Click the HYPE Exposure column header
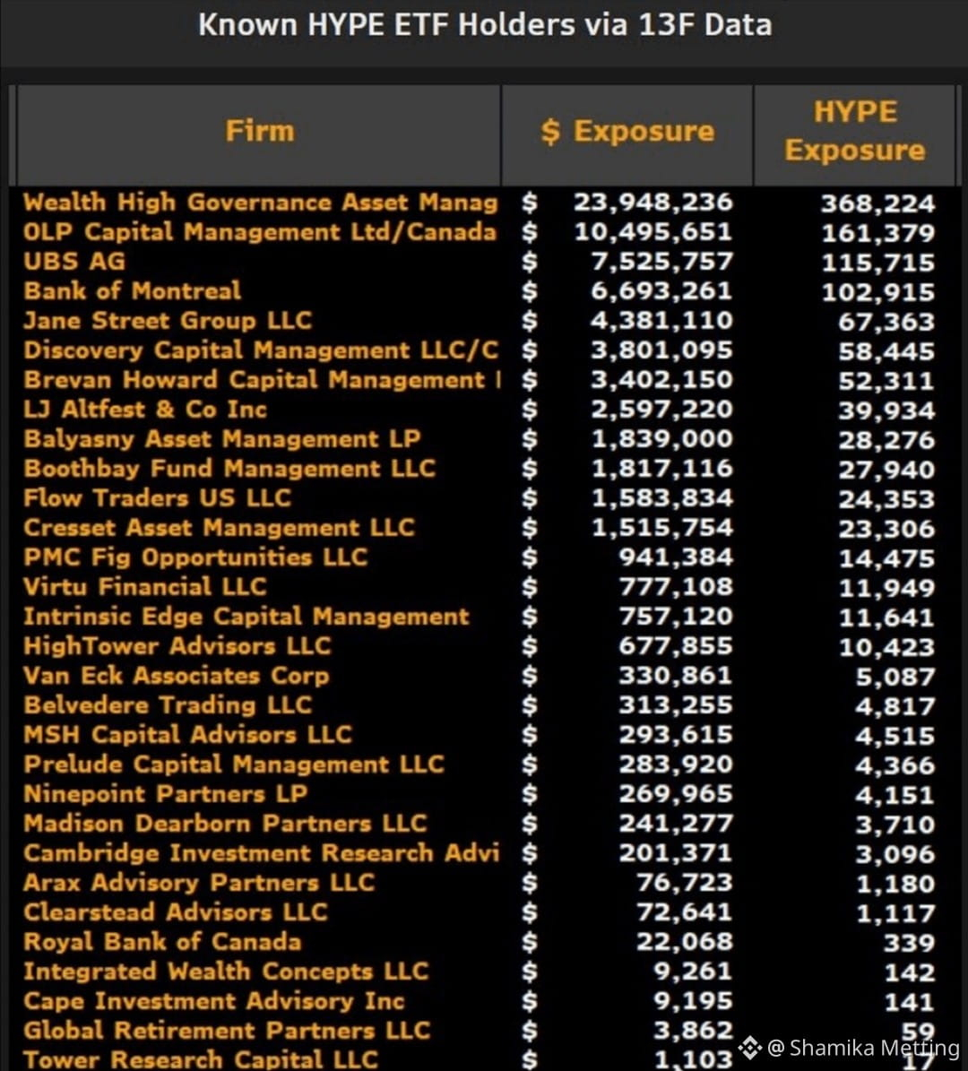Screen dimensions: 968x1071 (x=854, y=131)
